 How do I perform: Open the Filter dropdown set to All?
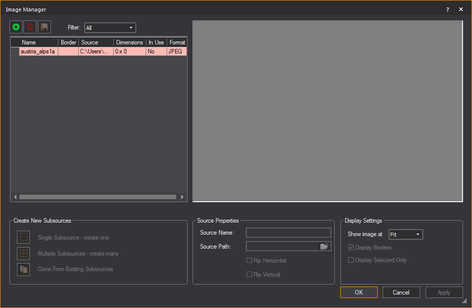(x=110, y=28)
